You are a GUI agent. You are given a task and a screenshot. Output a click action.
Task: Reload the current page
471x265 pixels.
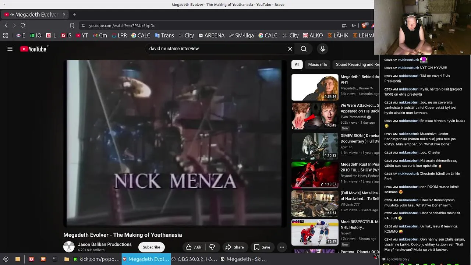pyautogui.click(x=23, y=25)
